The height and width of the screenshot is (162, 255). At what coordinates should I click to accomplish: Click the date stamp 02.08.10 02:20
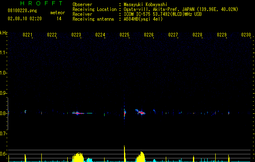pyautogui.click(x=25, y=19)
